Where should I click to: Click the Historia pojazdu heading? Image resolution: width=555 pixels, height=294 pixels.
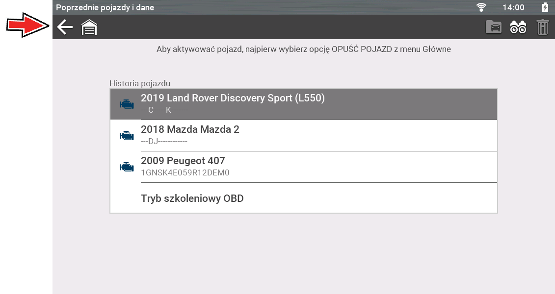tap(140, 83)
